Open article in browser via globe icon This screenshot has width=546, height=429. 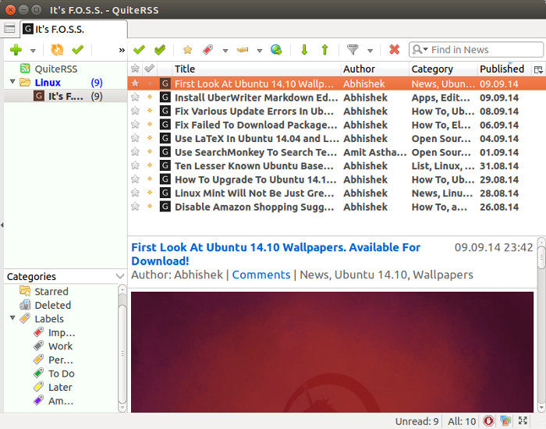point(276,50)
